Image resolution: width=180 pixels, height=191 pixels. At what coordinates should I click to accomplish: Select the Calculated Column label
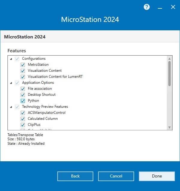[43, 119]
